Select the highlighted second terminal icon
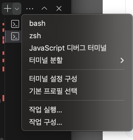This screenshot has width=133, height=140. [15, 36]
